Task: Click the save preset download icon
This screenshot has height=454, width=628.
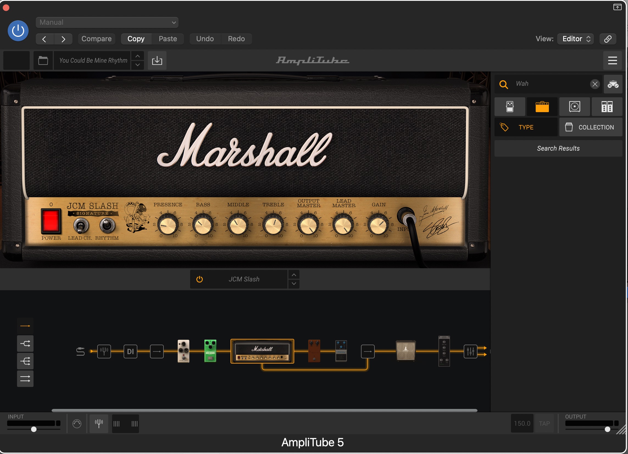Action: click(157, 60)
